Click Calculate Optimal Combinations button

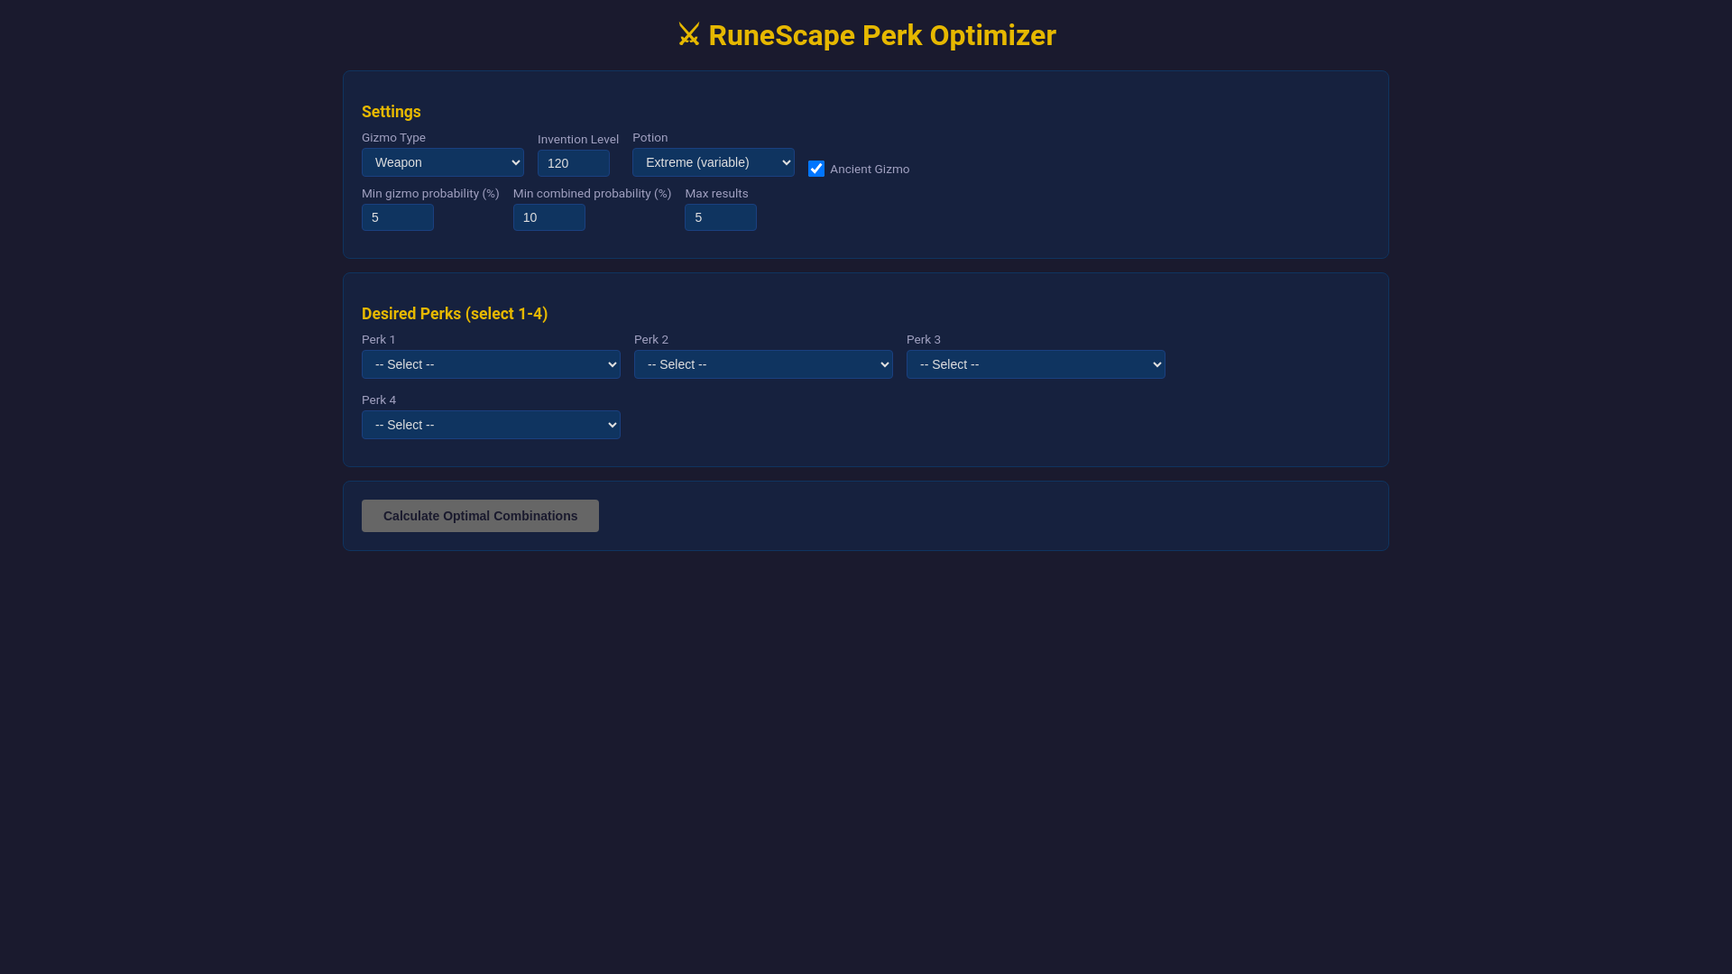point(480,516)
